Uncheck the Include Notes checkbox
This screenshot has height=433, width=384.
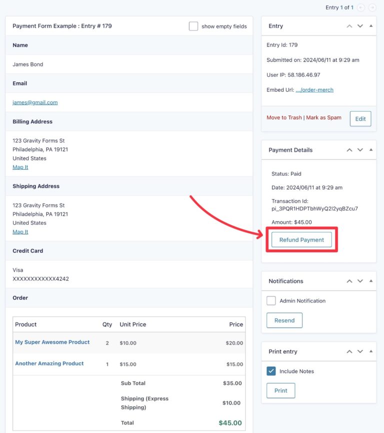point(271,371)
